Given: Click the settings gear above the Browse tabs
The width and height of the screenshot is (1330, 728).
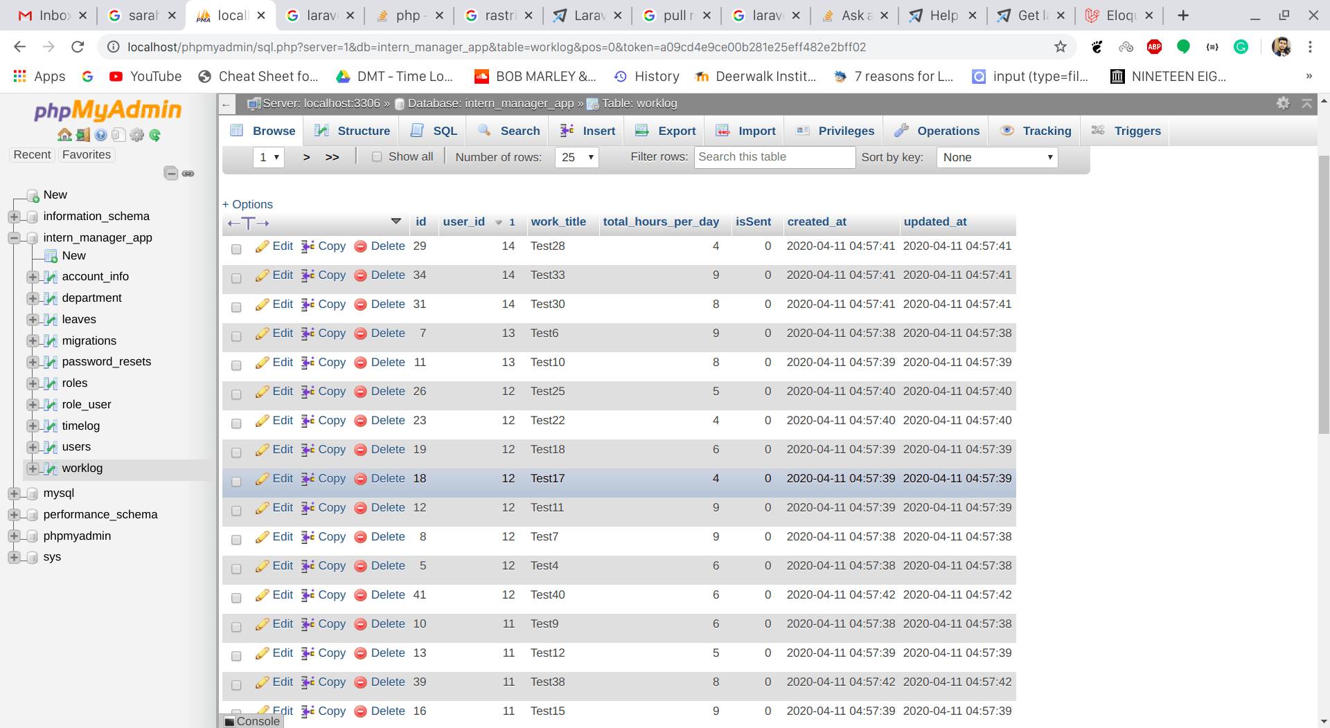Looking at the screenshot, I should (1284, 102).
